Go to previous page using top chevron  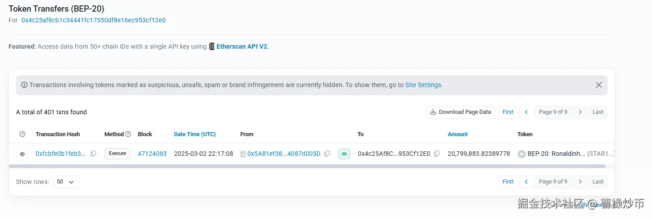(526, 112)
